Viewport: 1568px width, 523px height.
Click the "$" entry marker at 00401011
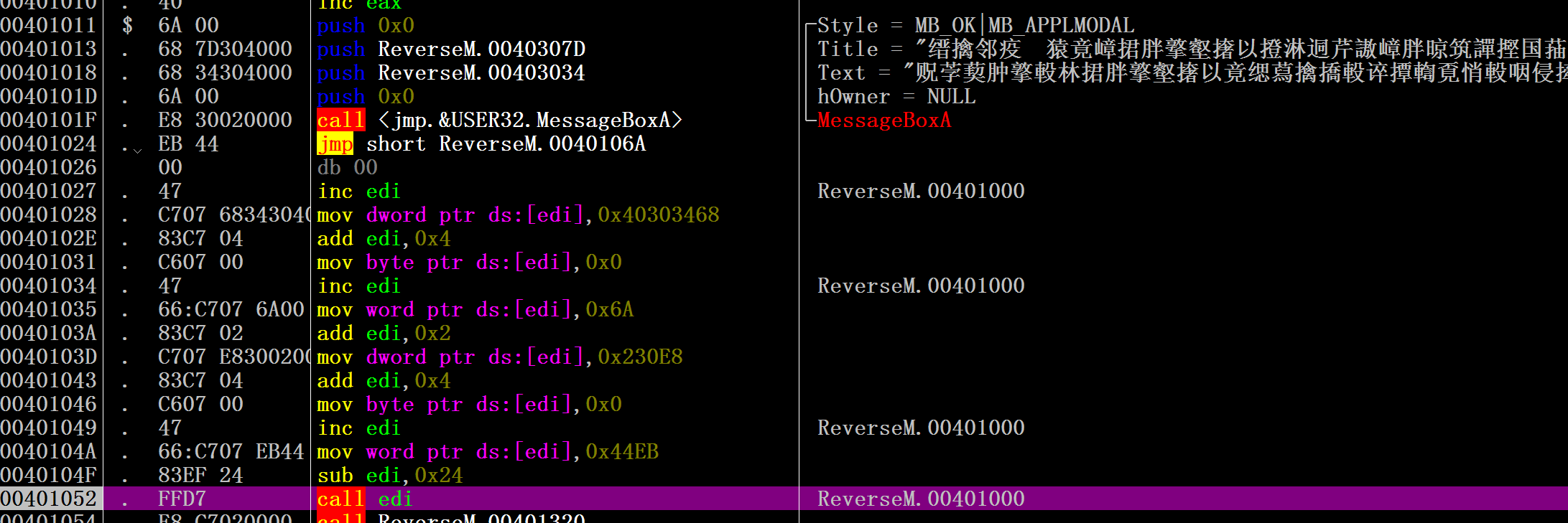pyautogui.click(x=128, y=26)
